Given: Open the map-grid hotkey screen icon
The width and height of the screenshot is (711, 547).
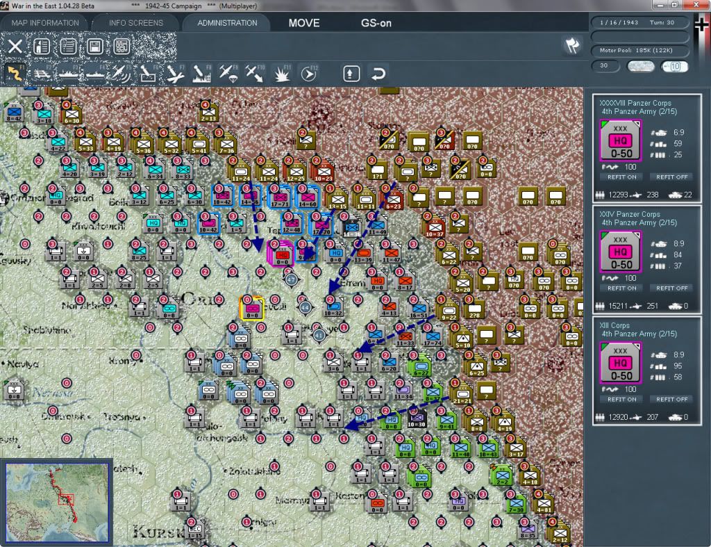Looking at the screenshot, I should click(122, 47).
